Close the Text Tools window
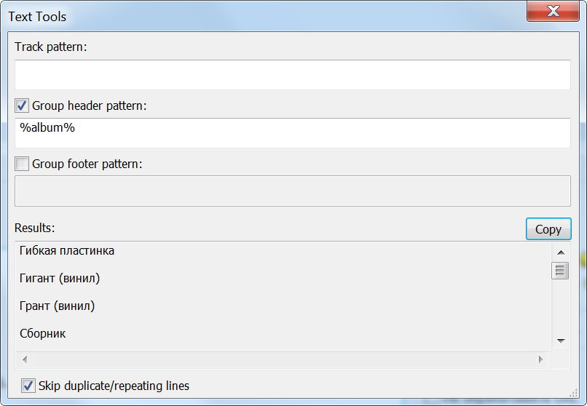 tap(553, 11)
